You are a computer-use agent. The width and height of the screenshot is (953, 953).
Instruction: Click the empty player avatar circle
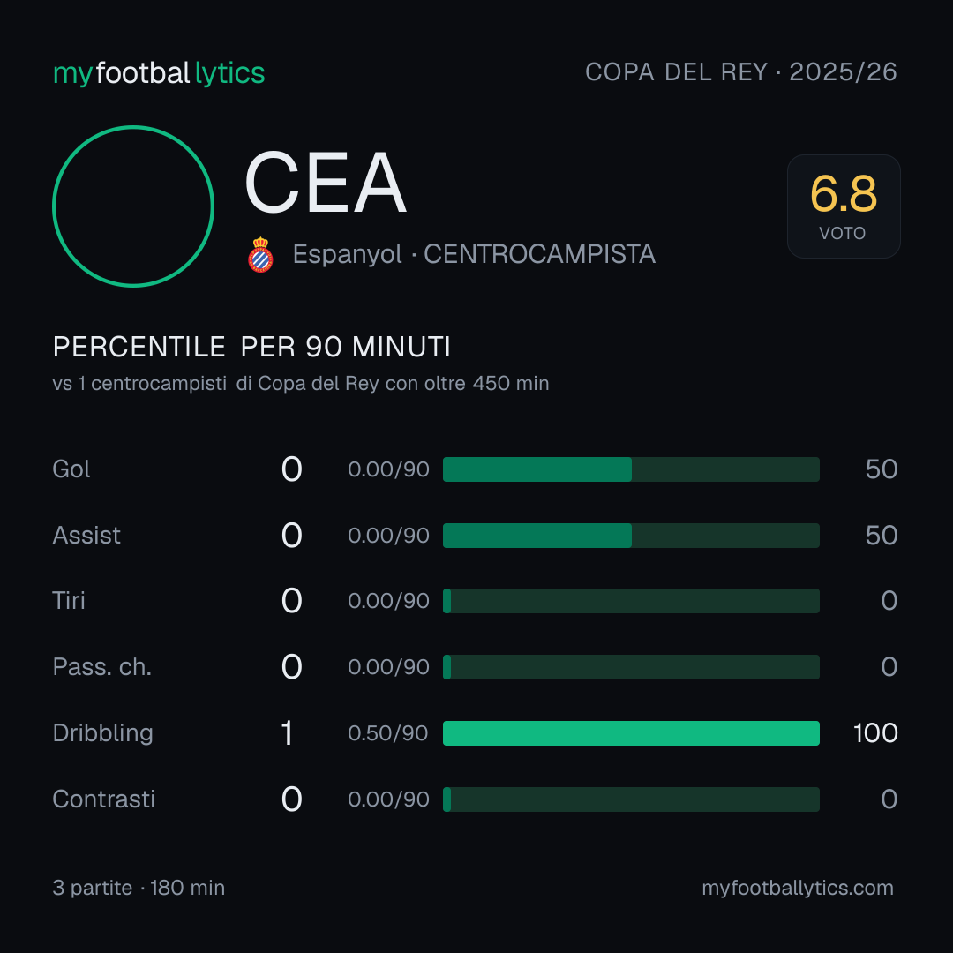[133, 206]
